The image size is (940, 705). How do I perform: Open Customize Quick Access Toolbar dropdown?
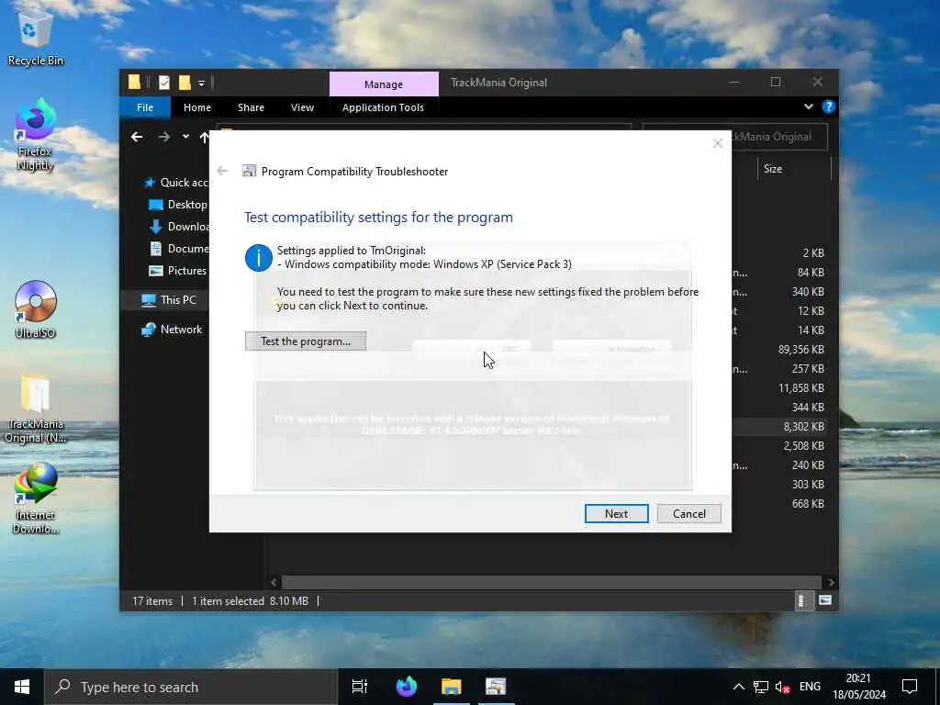pos(201,84)
